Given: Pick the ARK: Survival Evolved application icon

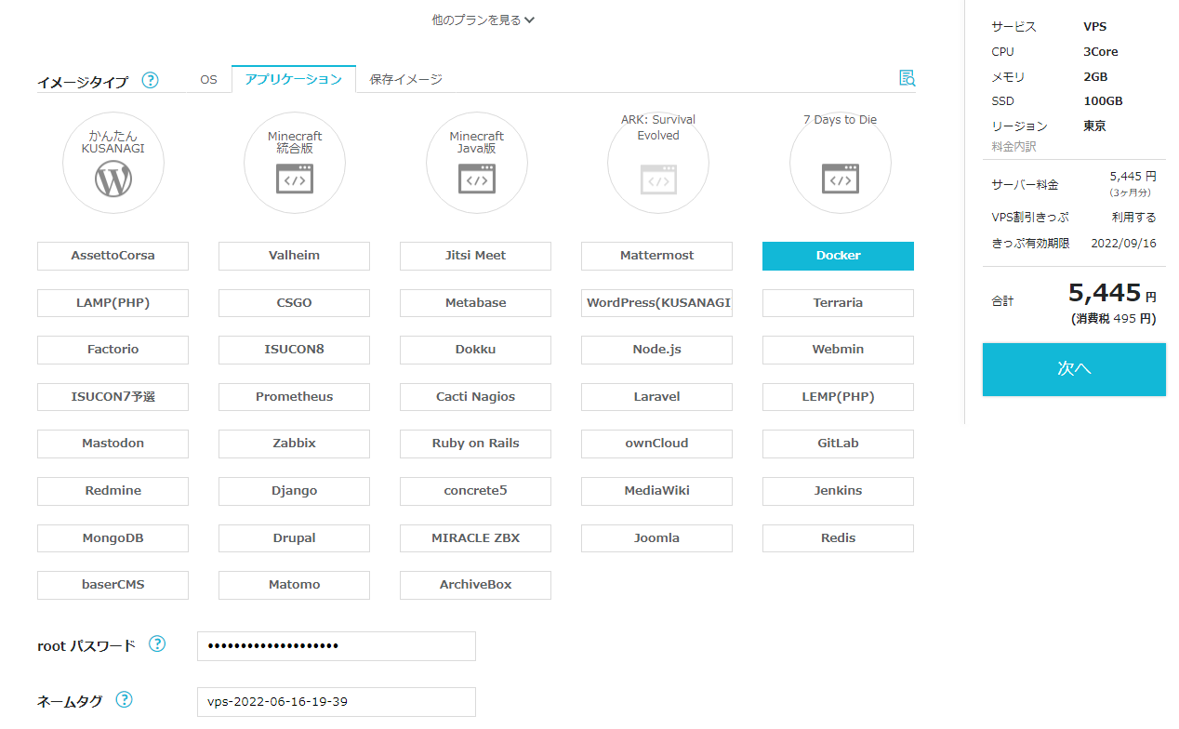Looking at the screenshot, I should (658, 164).
